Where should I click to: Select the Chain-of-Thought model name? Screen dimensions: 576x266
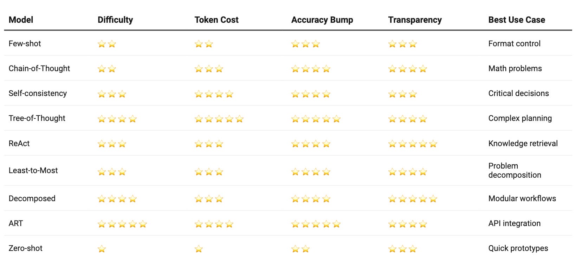tap(39, 68)
